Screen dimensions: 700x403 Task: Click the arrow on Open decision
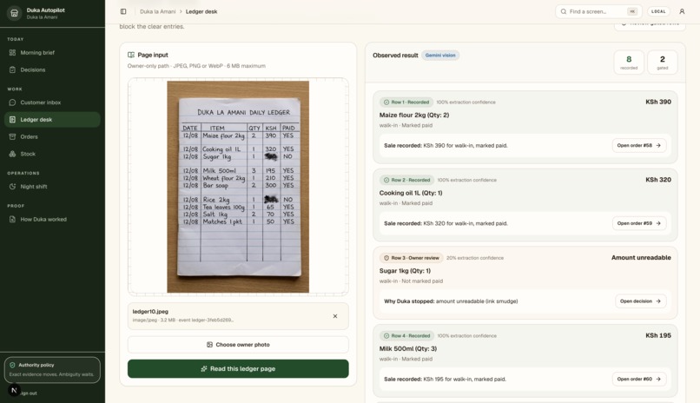coord(658,301)
